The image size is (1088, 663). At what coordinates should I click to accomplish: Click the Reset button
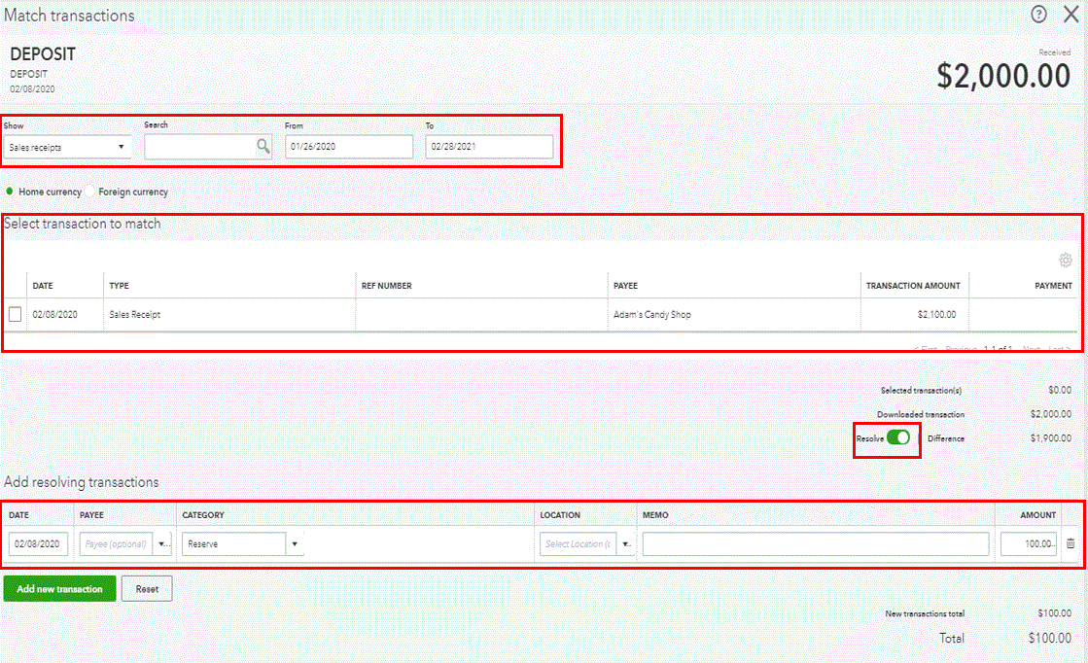point(147,589)
